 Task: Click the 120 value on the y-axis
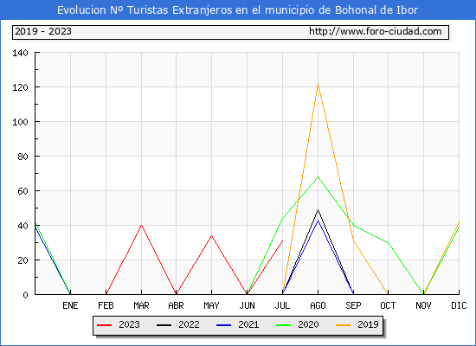[20, 87]
